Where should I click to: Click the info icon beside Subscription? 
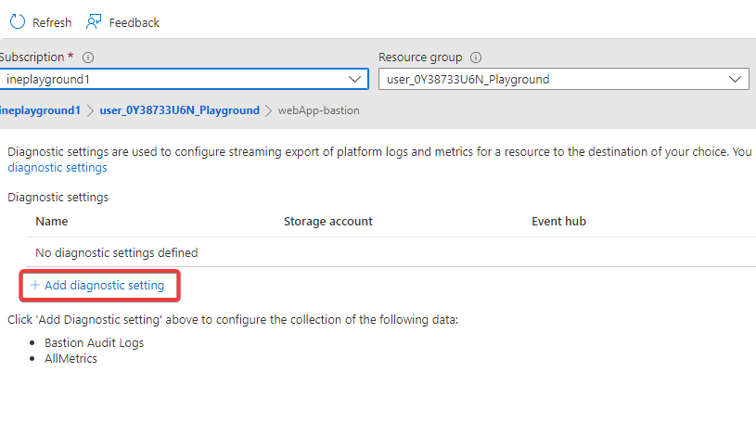click(88, 58)
